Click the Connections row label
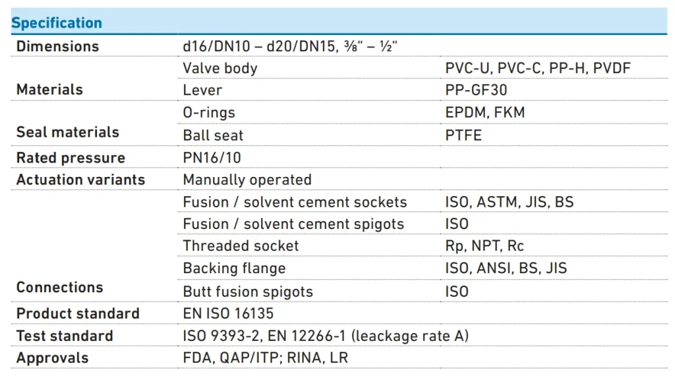This screenshot has width=675, height=383. click(59, 287)
